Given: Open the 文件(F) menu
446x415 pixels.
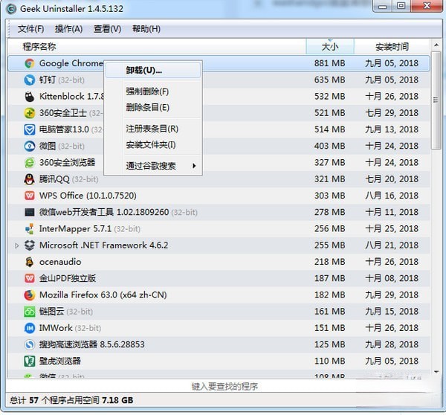Looking at the screenshot, I should pyautogui.click(x=30, y=29).
